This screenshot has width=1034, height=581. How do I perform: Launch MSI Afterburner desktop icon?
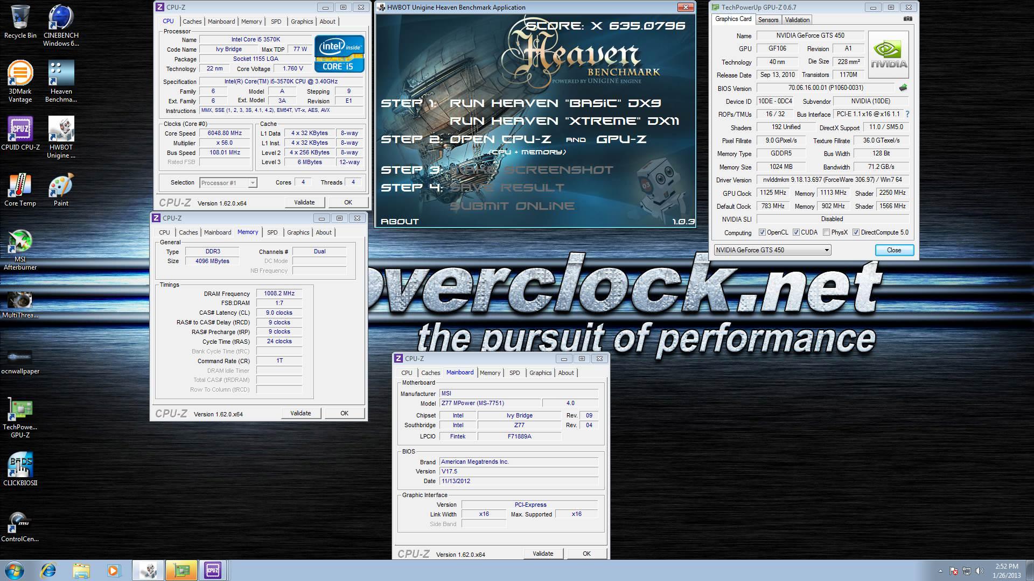coord(20,249)
